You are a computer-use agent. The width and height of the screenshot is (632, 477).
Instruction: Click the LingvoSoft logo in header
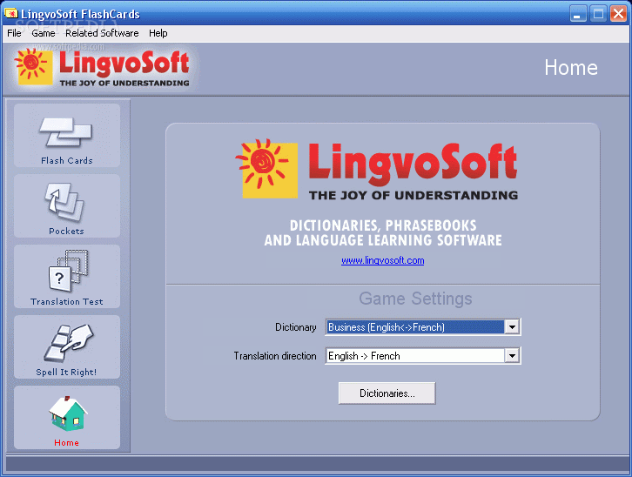[102, 68]
